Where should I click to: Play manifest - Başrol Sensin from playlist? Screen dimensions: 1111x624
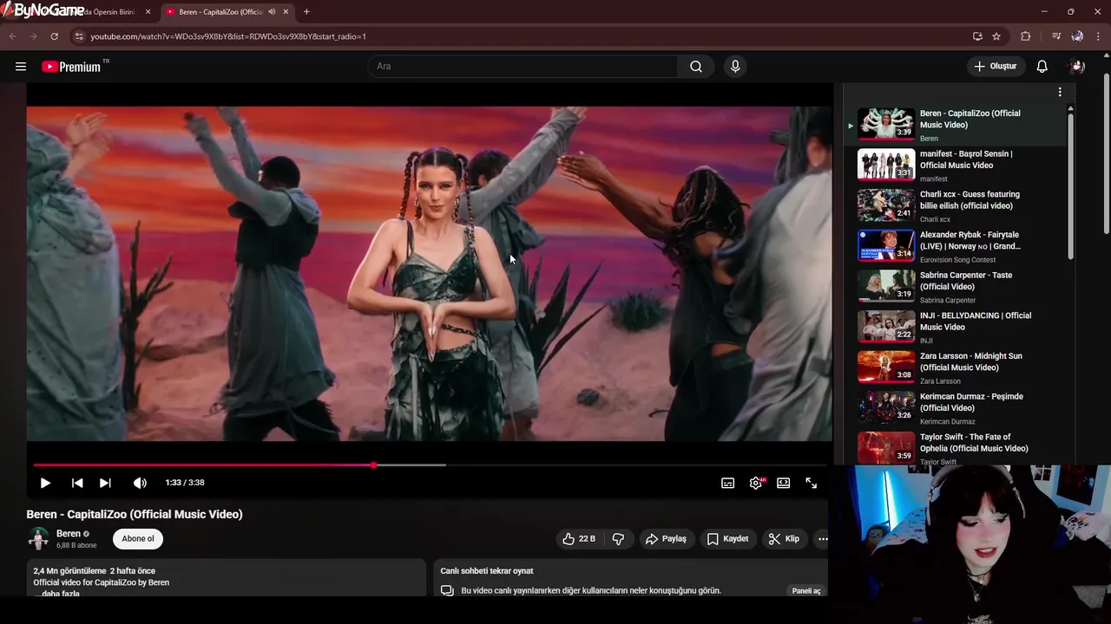click(957, 166)
